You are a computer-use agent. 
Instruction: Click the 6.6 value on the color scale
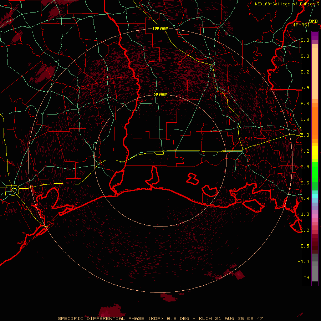click(305, 103)
